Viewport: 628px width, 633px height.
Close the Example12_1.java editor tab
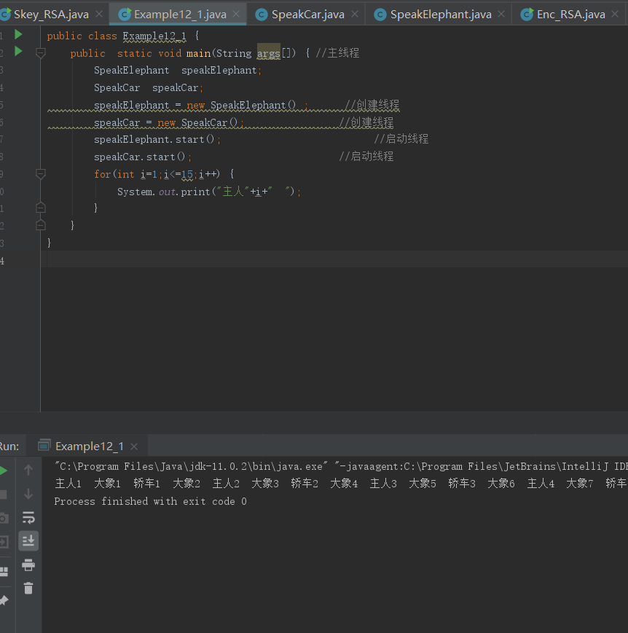tap(236, 14)
